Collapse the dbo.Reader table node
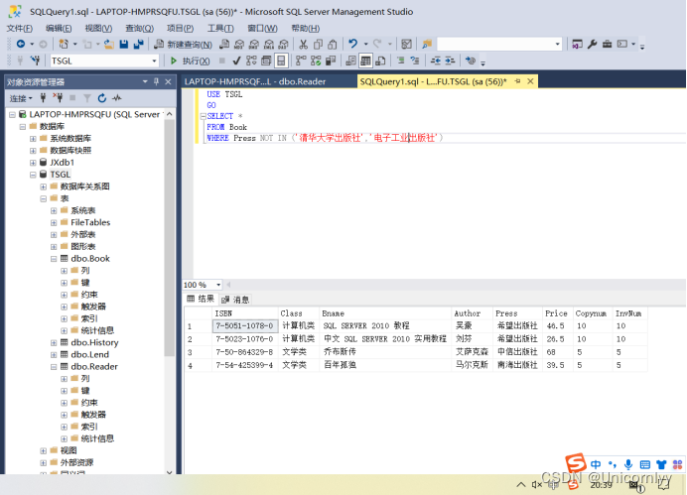Viewport: 687px width, 495px height. click(x=54, y=367)
